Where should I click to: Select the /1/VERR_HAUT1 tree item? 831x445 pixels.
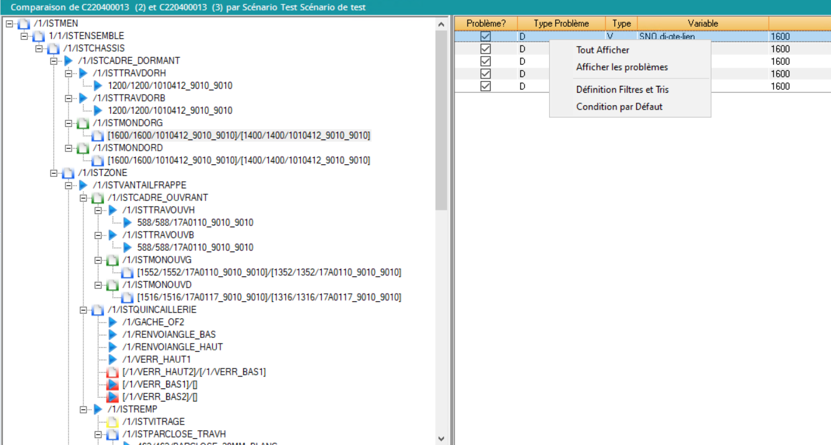click(x=156, y=360)
